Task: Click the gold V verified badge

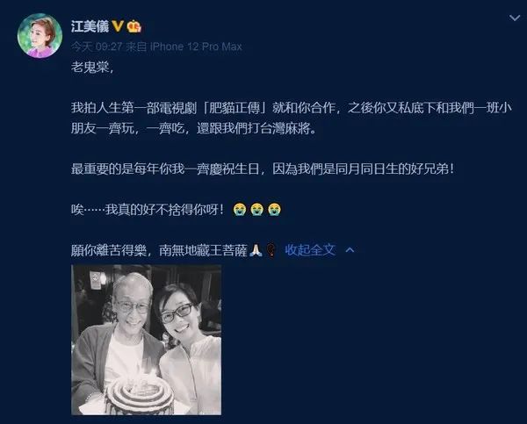Action: (x=118, y=26)
